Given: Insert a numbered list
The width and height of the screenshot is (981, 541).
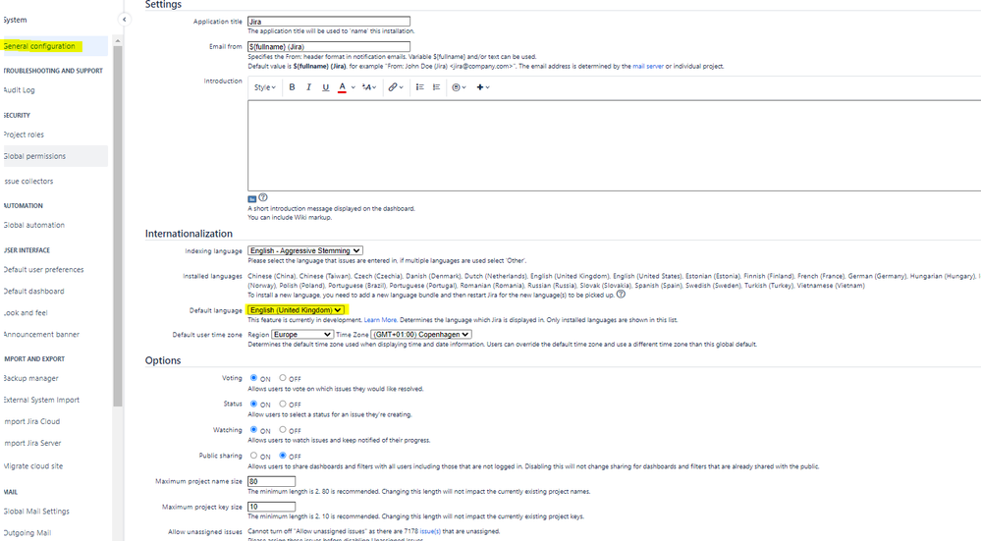Looking at the screenshot, I should click(x=437, y=87).
